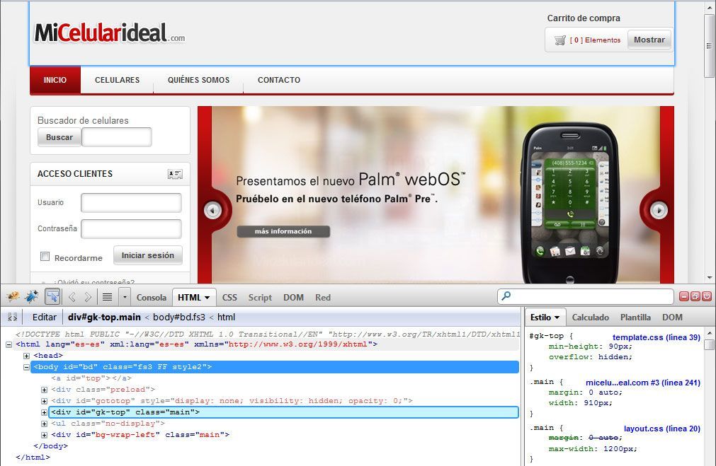Image resolution: width=716 pixels, height=466 pixels.
Task: Expand the div class preload node
Action: [45, 390]
